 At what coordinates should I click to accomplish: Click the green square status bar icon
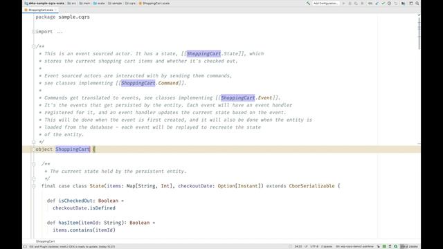pos(384,246)
